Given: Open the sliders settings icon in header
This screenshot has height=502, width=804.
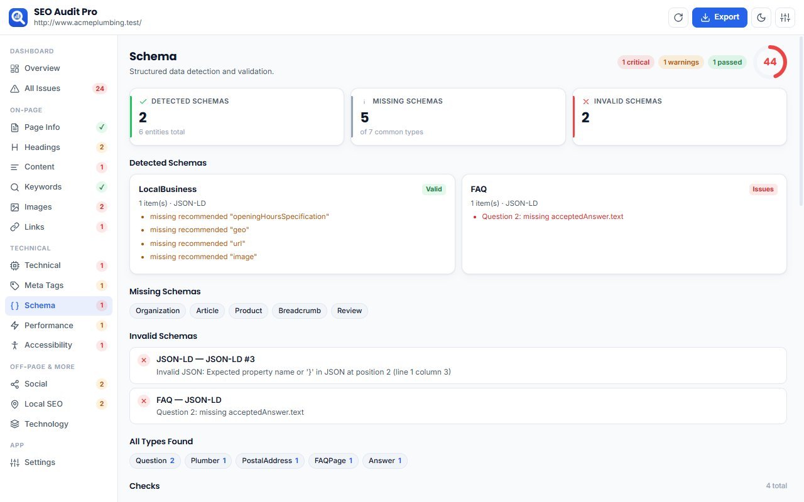Looking at the screenshot, I should point(785,18).
